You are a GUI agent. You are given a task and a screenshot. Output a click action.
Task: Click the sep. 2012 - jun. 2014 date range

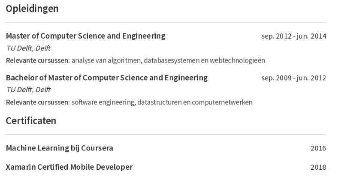293,36
